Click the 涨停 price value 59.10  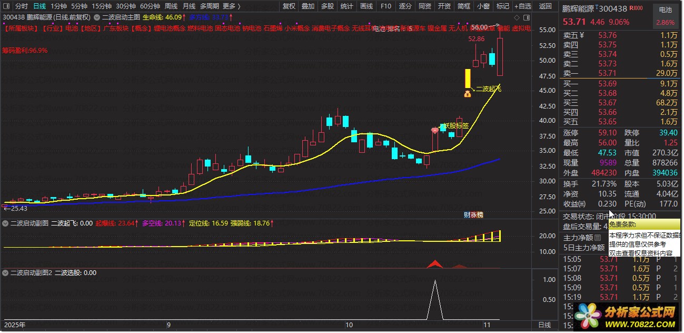pos(607,133)
